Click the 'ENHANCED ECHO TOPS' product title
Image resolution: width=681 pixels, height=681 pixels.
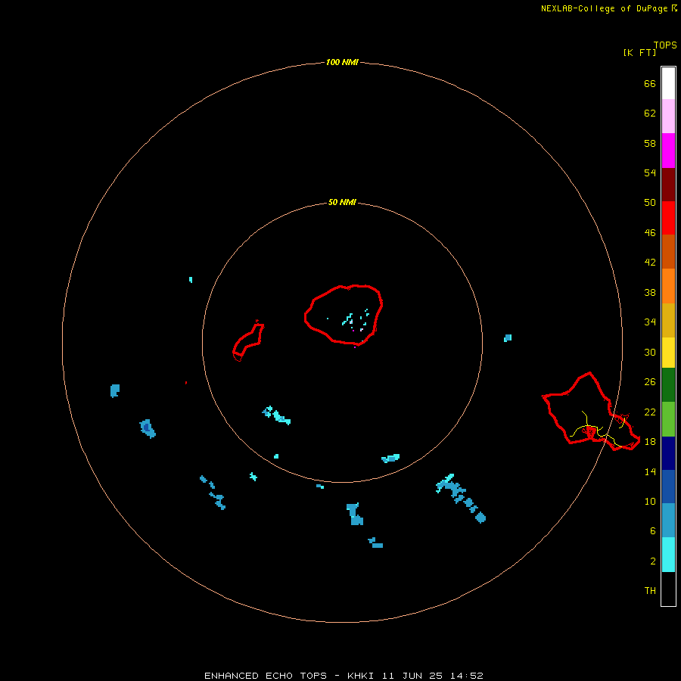click(266, 676)
